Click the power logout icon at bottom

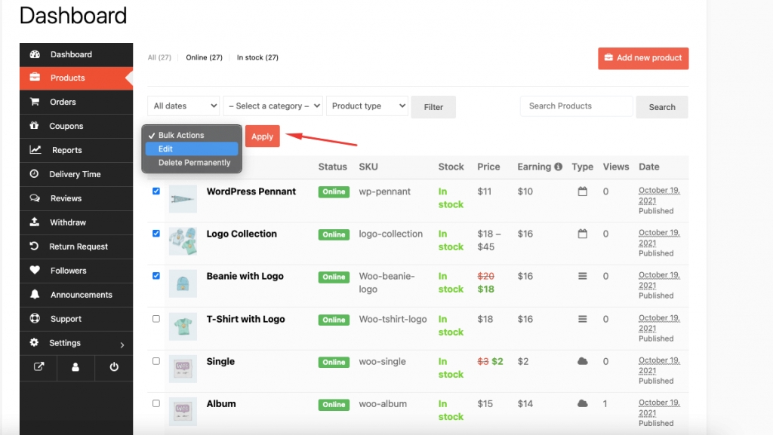[x=113, y=367]
